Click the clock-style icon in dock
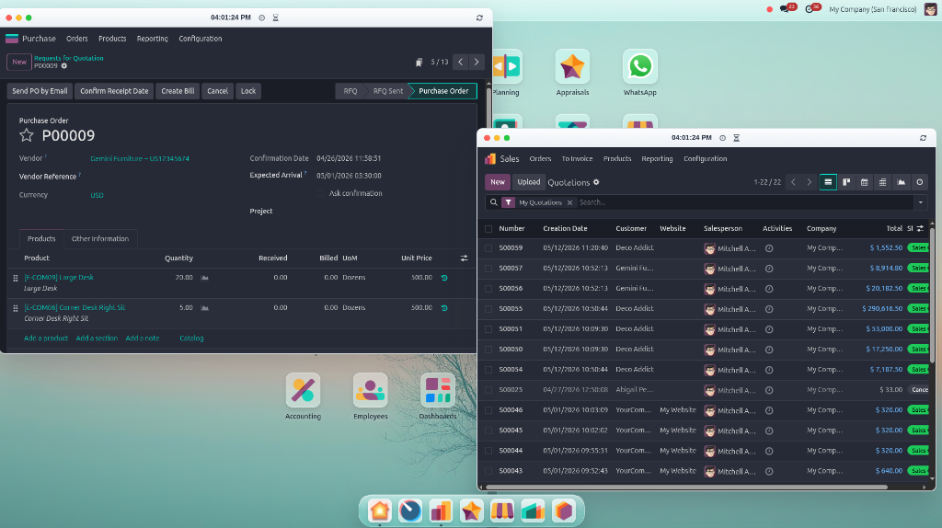The image size is (942, 528). pyautogui.click(x=410, y=511)
